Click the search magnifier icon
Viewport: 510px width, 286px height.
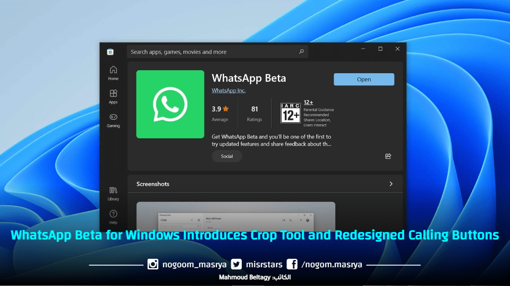[301, 51]
